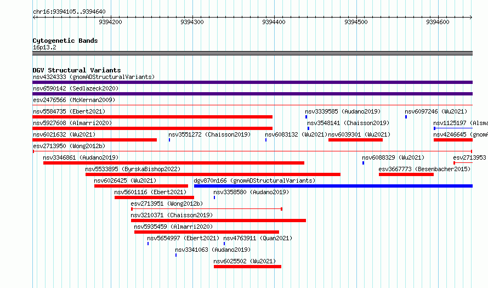Open nsv3551272 Chaisson2019 variant label
The width and height of the screenshot is (488, 288).
click(209, 134)
